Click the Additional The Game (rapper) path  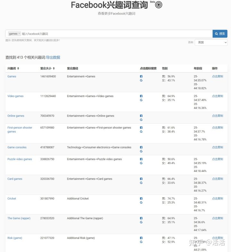[x=85, y=218]
